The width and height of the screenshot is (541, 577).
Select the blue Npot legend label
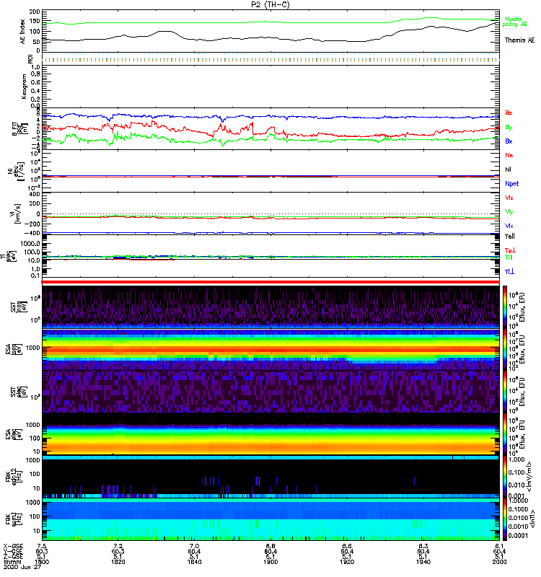pyautogui.click(x=512, y=184)
